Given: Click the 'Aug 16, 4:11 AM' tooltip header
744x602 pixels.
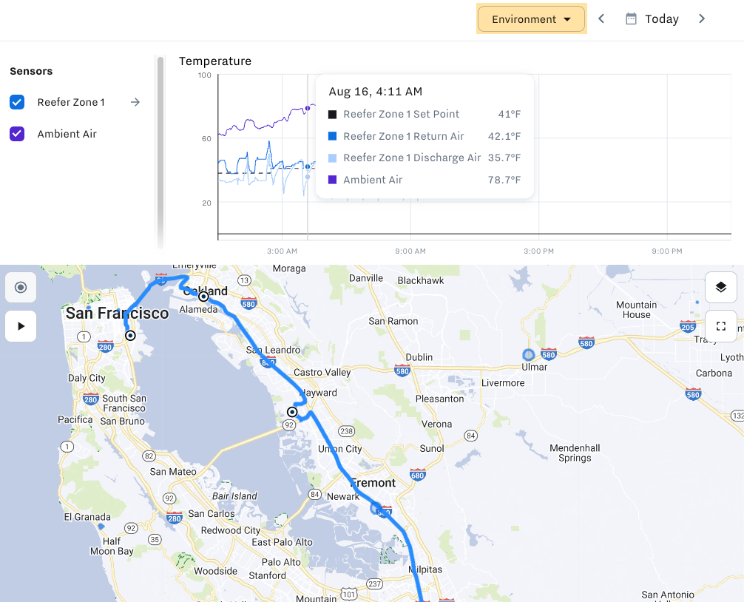Looking at the screenshot, I should [375, 92].
